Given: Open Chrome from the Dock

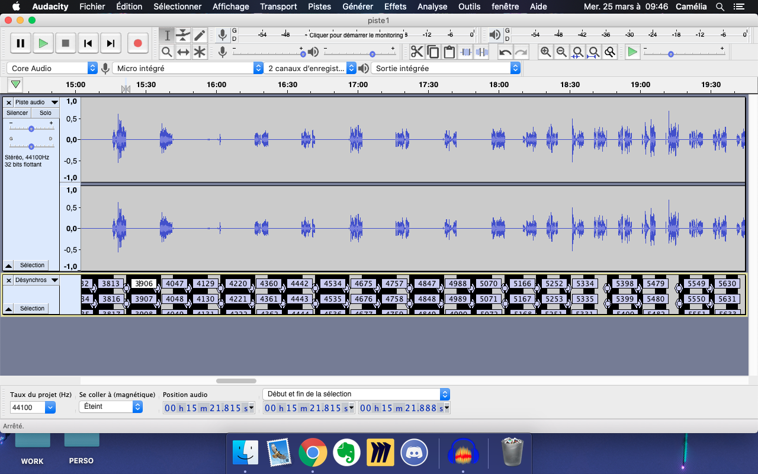Looking at the screenshot, I should pyautogui.click(x=313, y=453).
